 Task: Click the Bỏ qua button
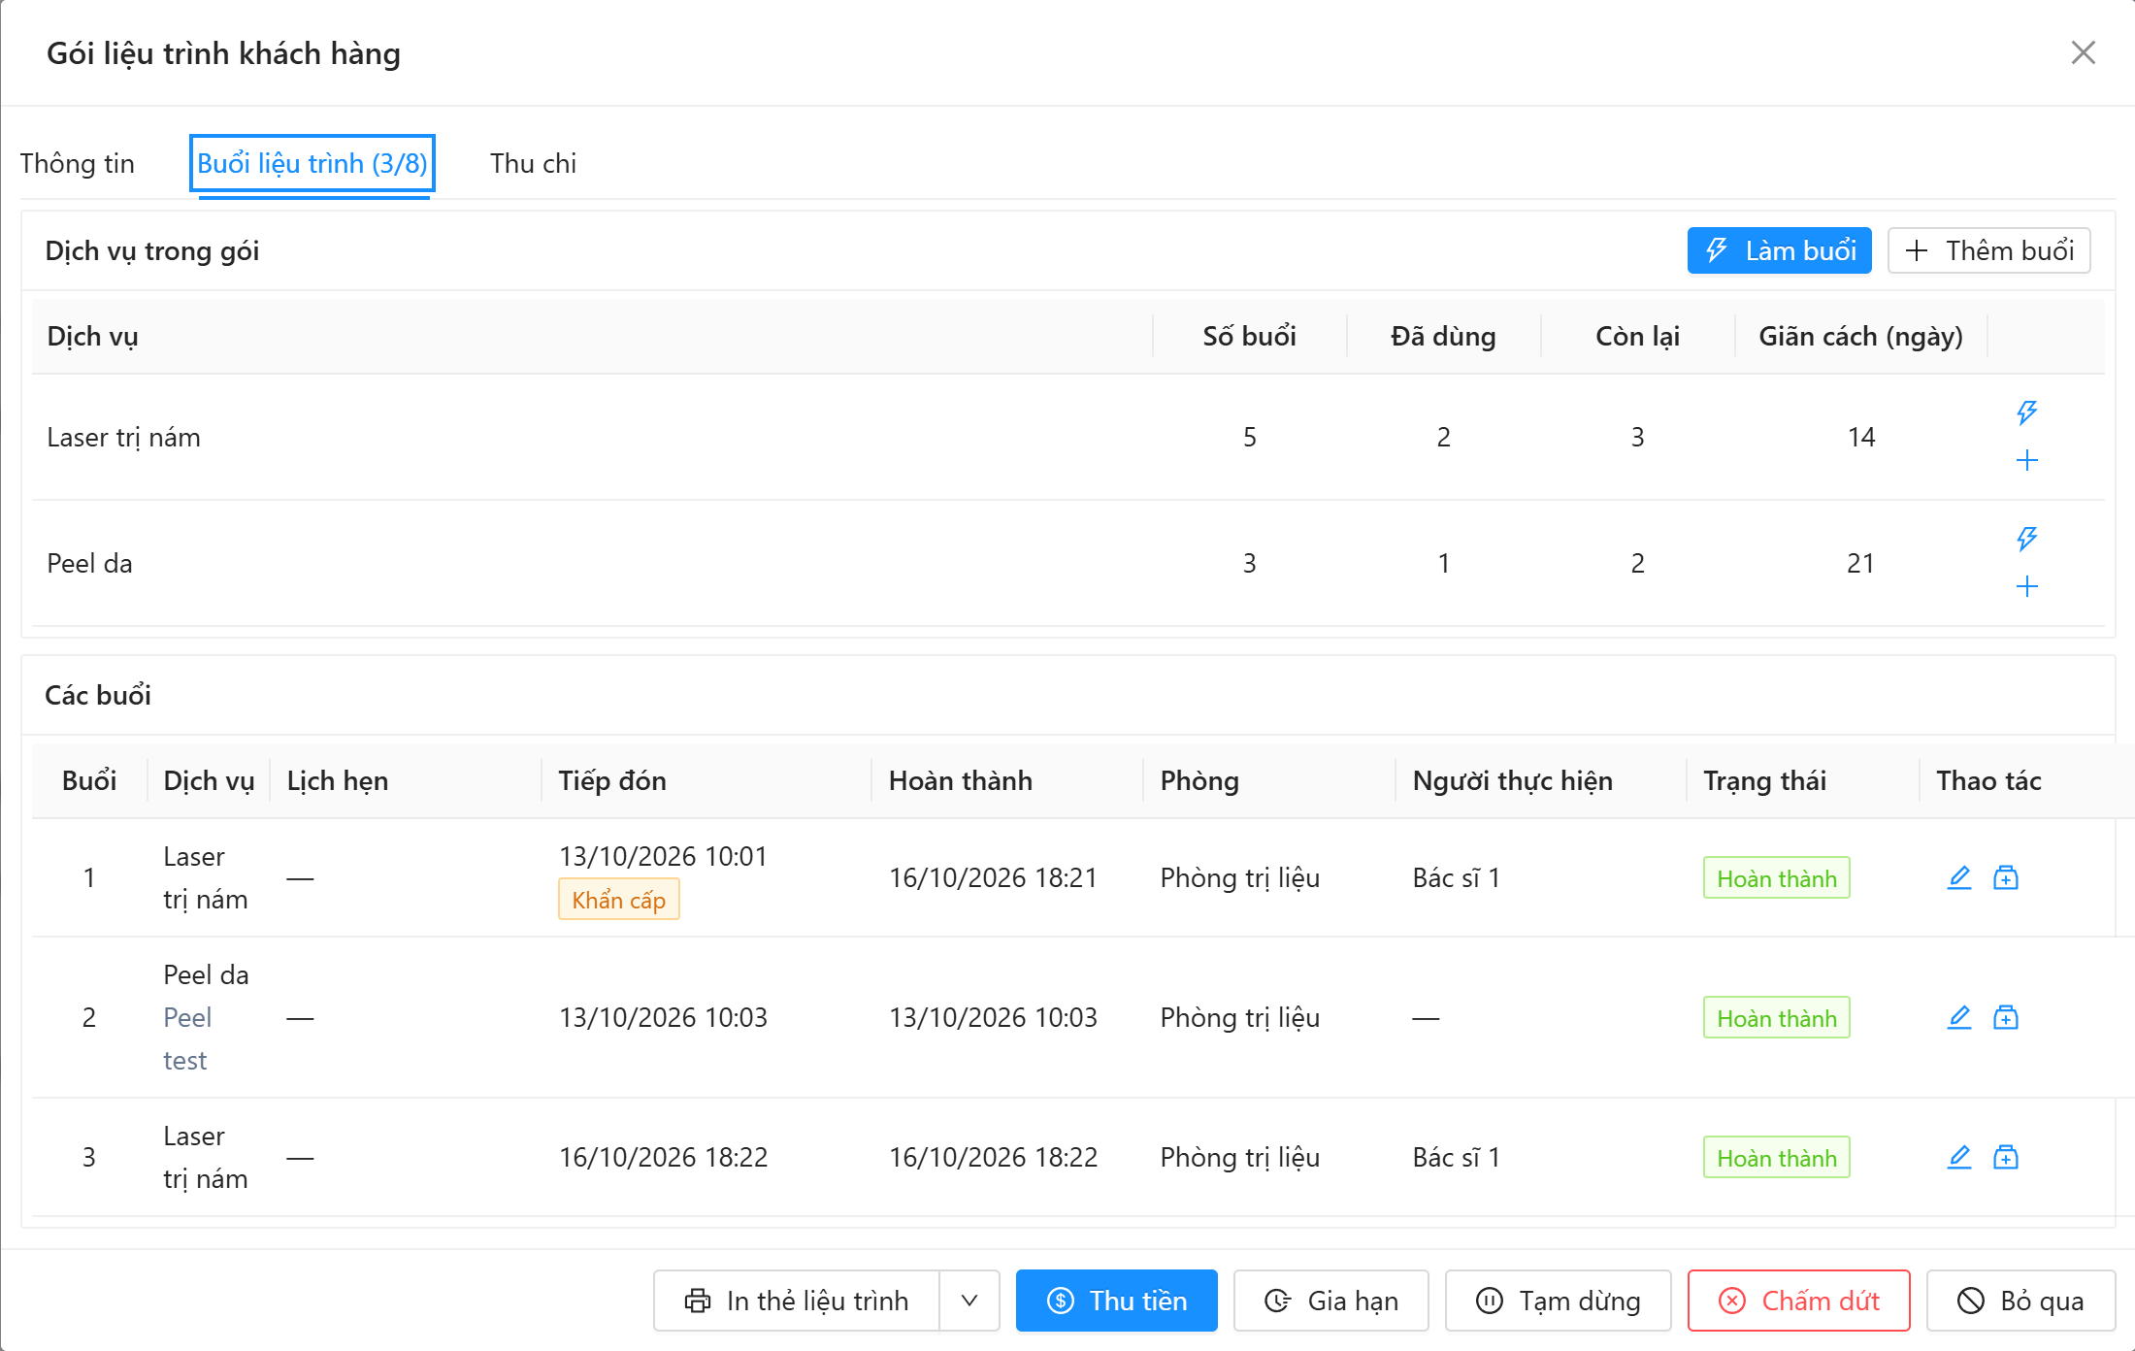click(x=2021, y=1301)
